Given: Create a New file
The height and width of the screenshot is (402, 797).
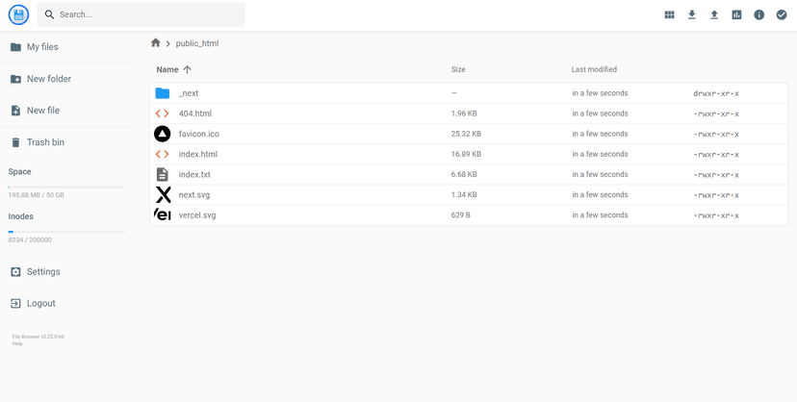Looking at the screenshot, I should (43, 111).
